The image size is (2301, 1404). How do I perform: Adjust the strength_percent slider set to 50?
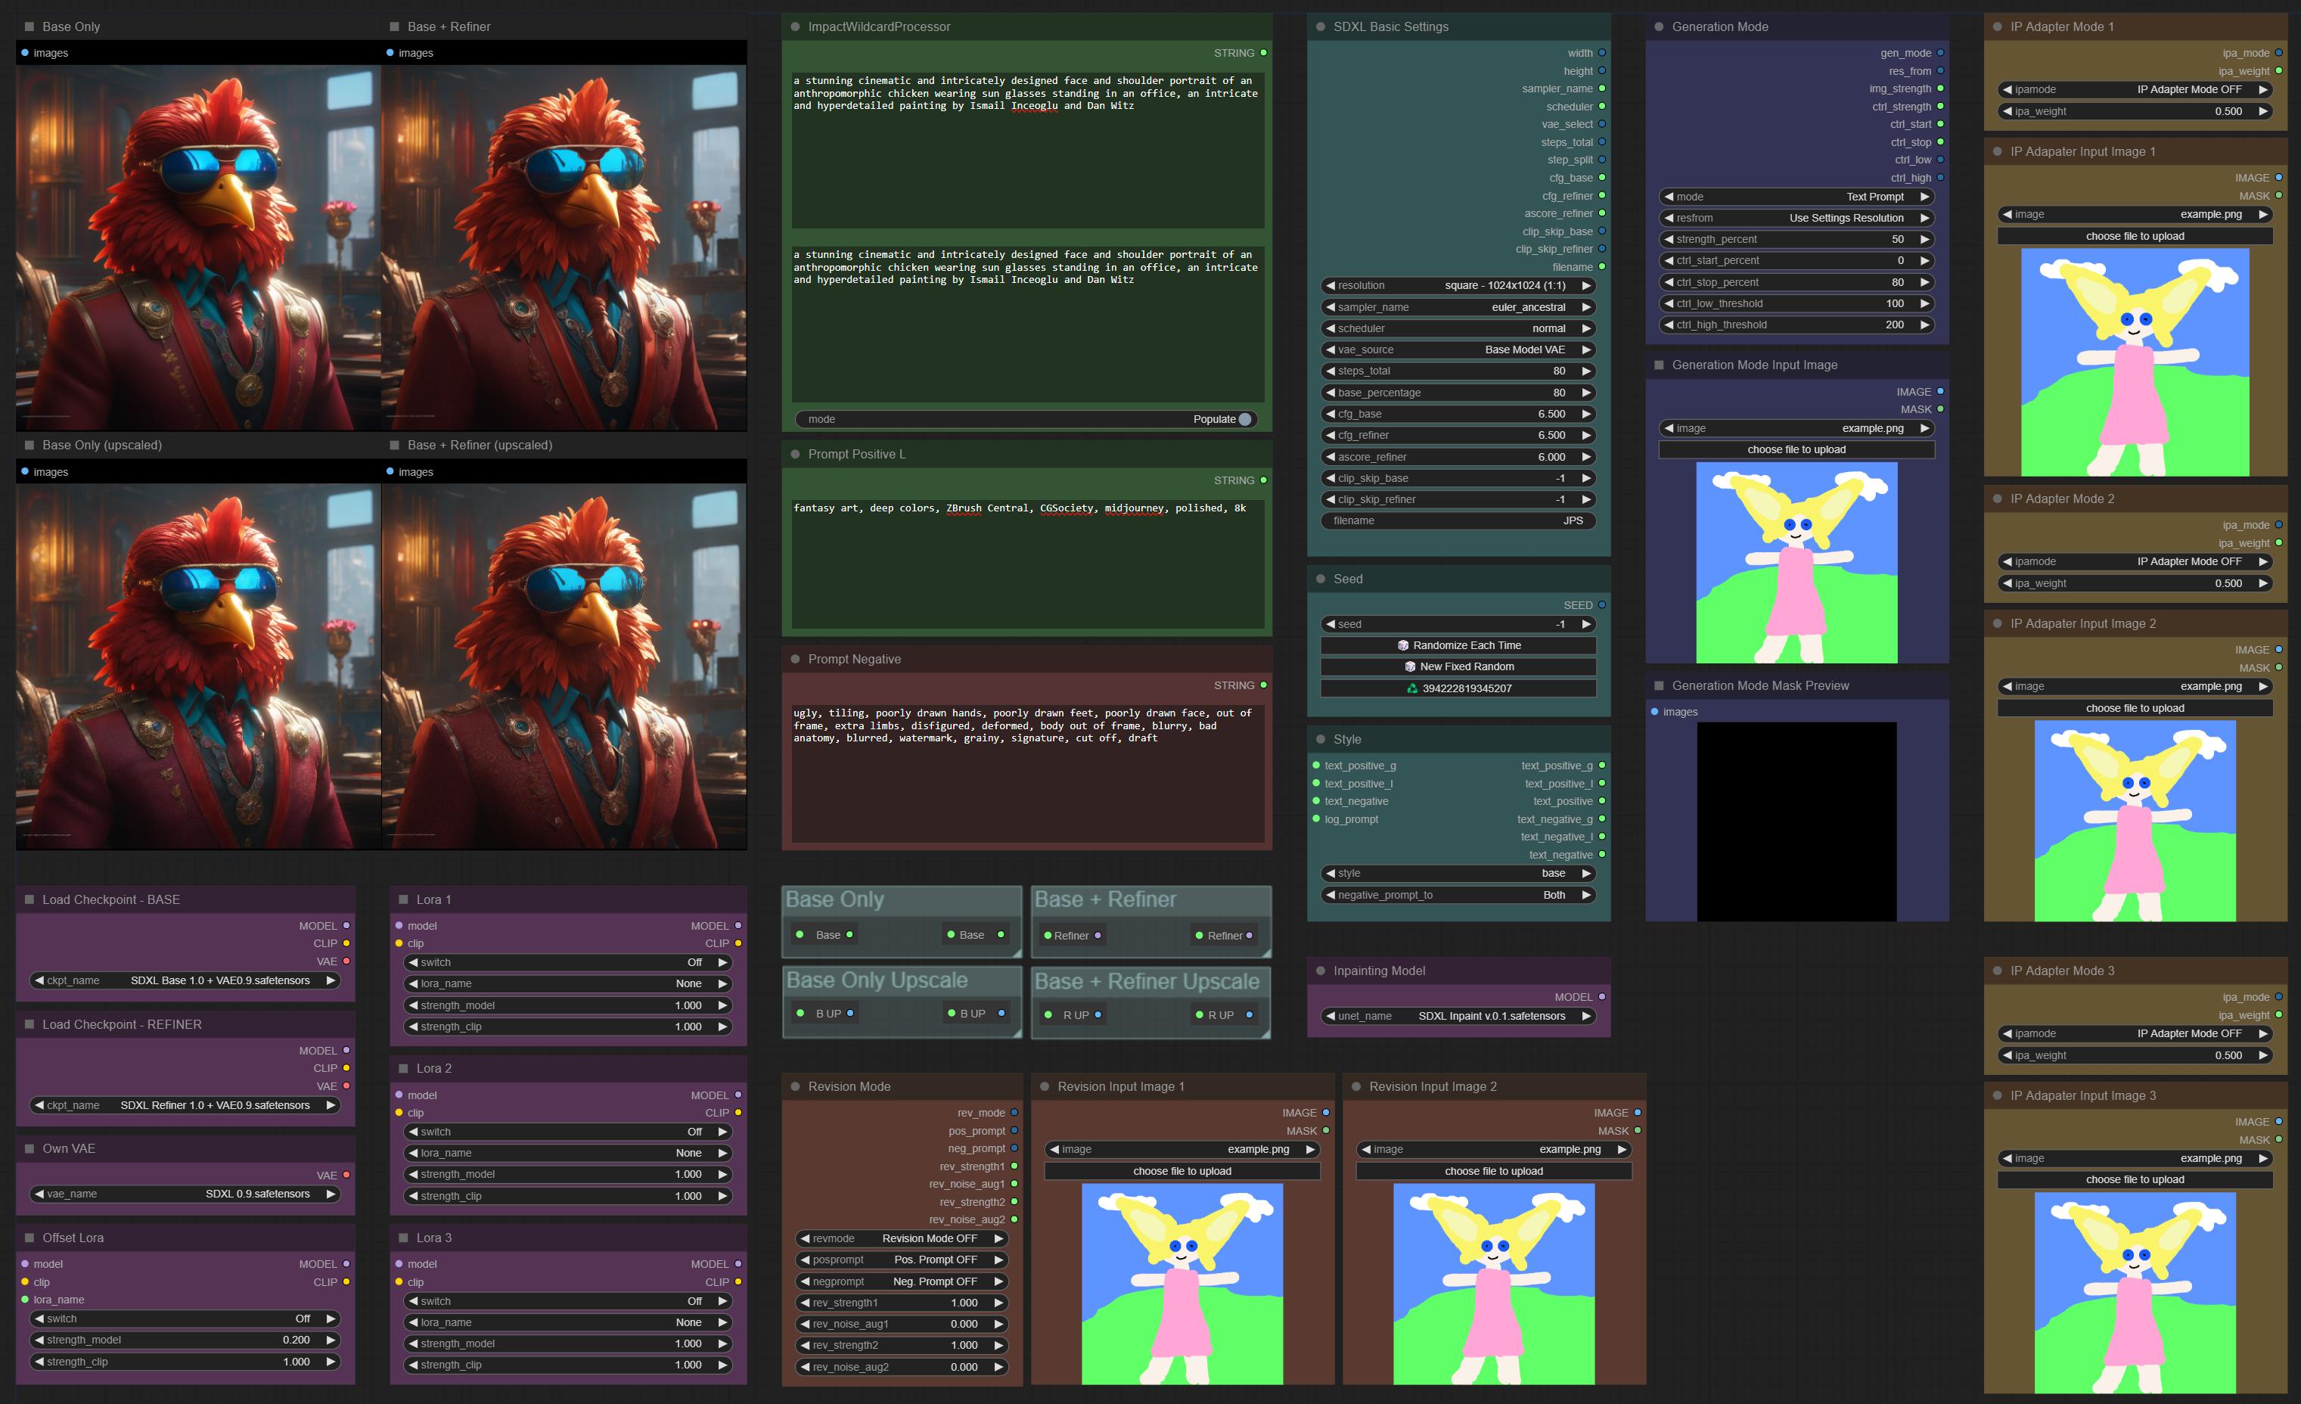(x=1796, y=239)
